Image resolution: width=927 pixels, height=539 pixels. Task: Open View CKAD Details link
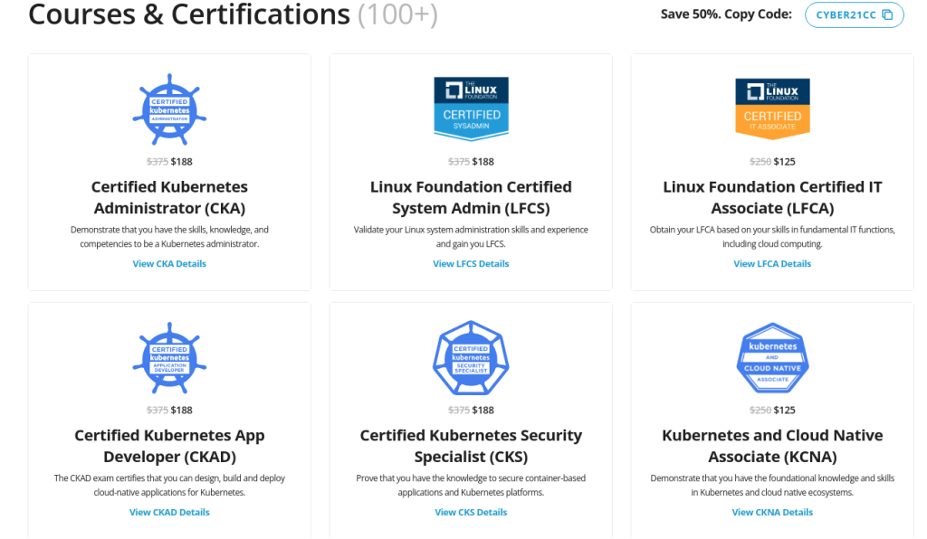[x=169, y=512]
